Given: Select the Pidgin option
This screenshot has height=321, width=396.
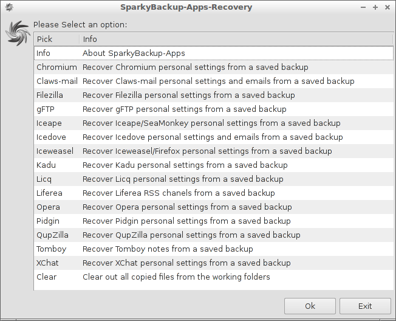Looking at the screenshot, I should (x=48, y=221).
